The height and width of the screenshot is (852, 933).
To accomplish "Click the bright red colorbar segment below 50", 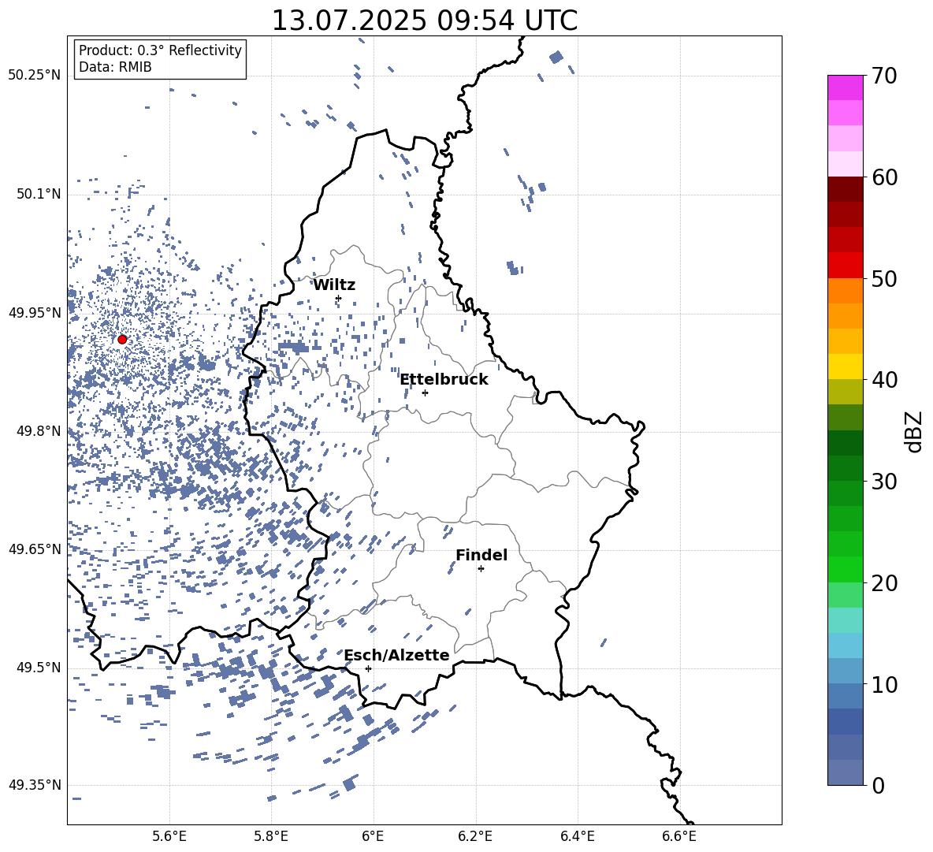I will [x=845, y=265].
